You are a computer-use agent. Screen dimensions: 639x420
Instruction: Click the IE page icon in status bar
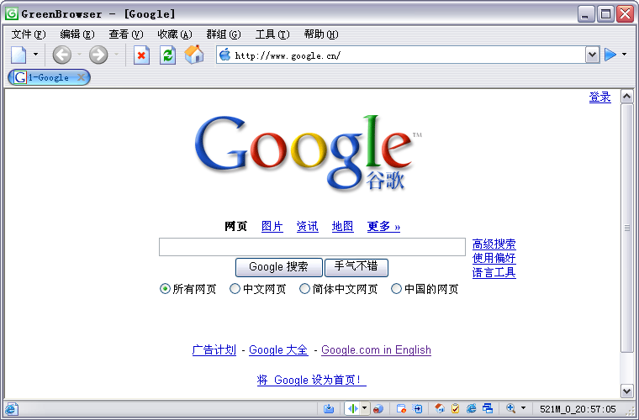11,408
